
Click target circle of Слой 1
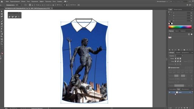[190, 92]
